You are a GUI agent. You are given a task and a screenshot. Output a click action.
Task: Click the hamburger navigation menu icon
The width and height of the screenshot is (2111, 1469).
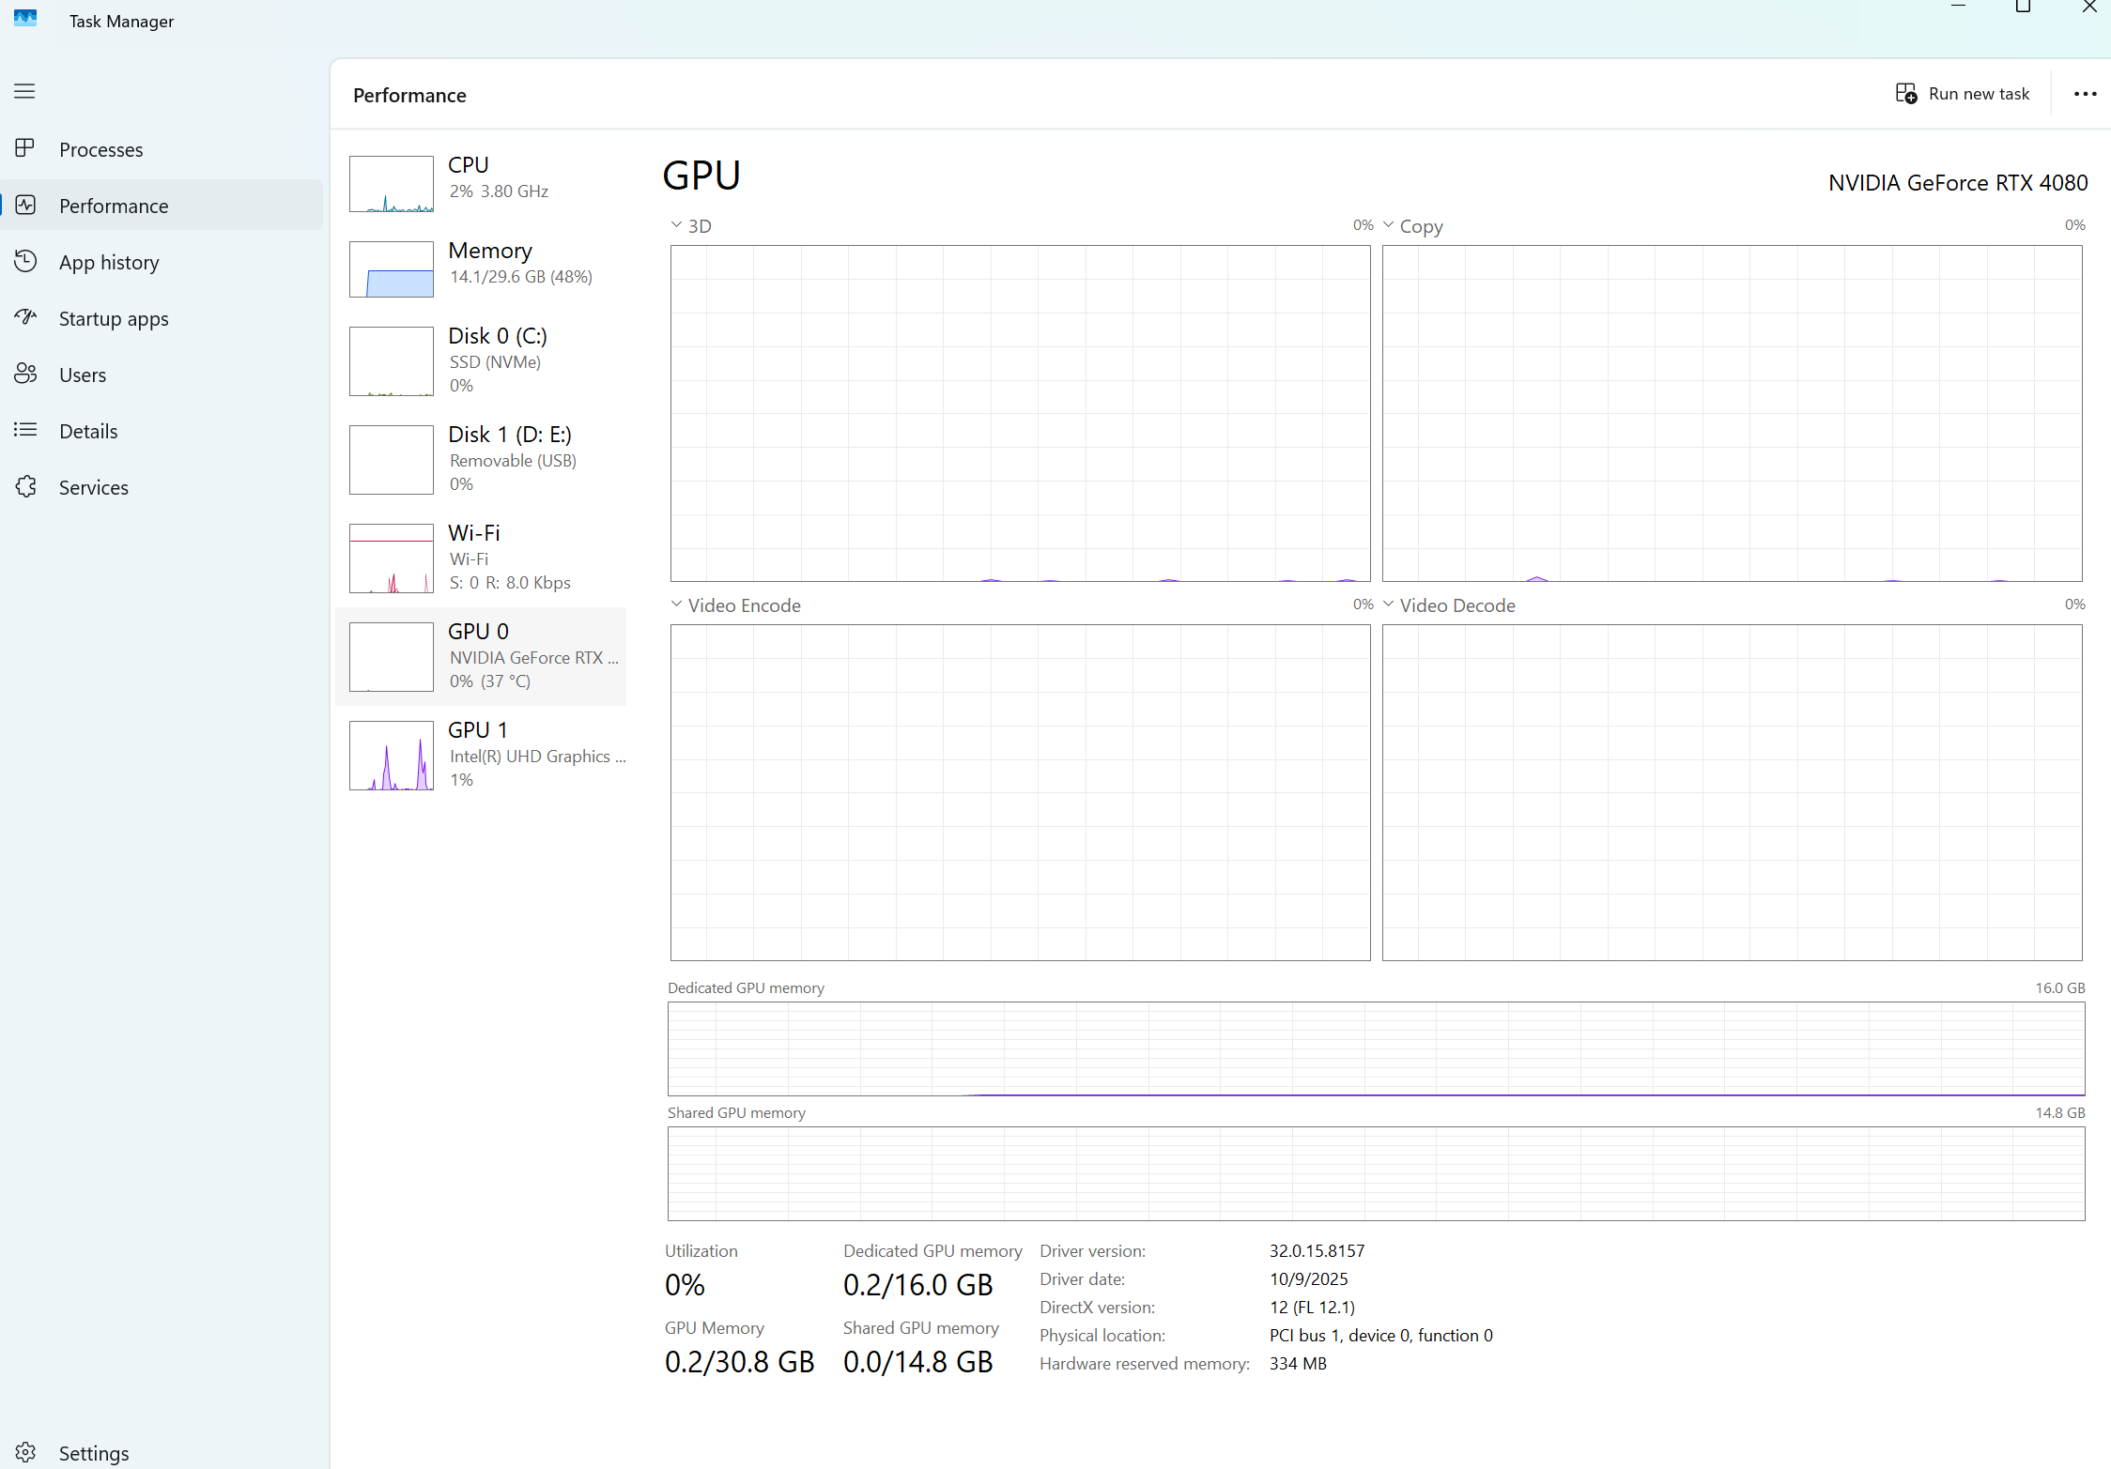24,91
